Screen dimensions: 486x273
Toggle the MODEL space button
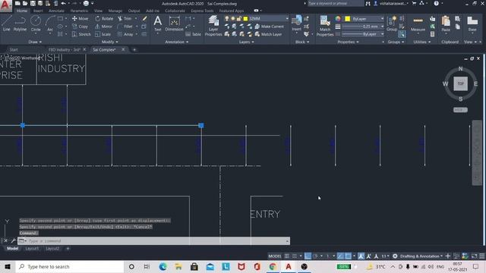click(x=275, y=256)
